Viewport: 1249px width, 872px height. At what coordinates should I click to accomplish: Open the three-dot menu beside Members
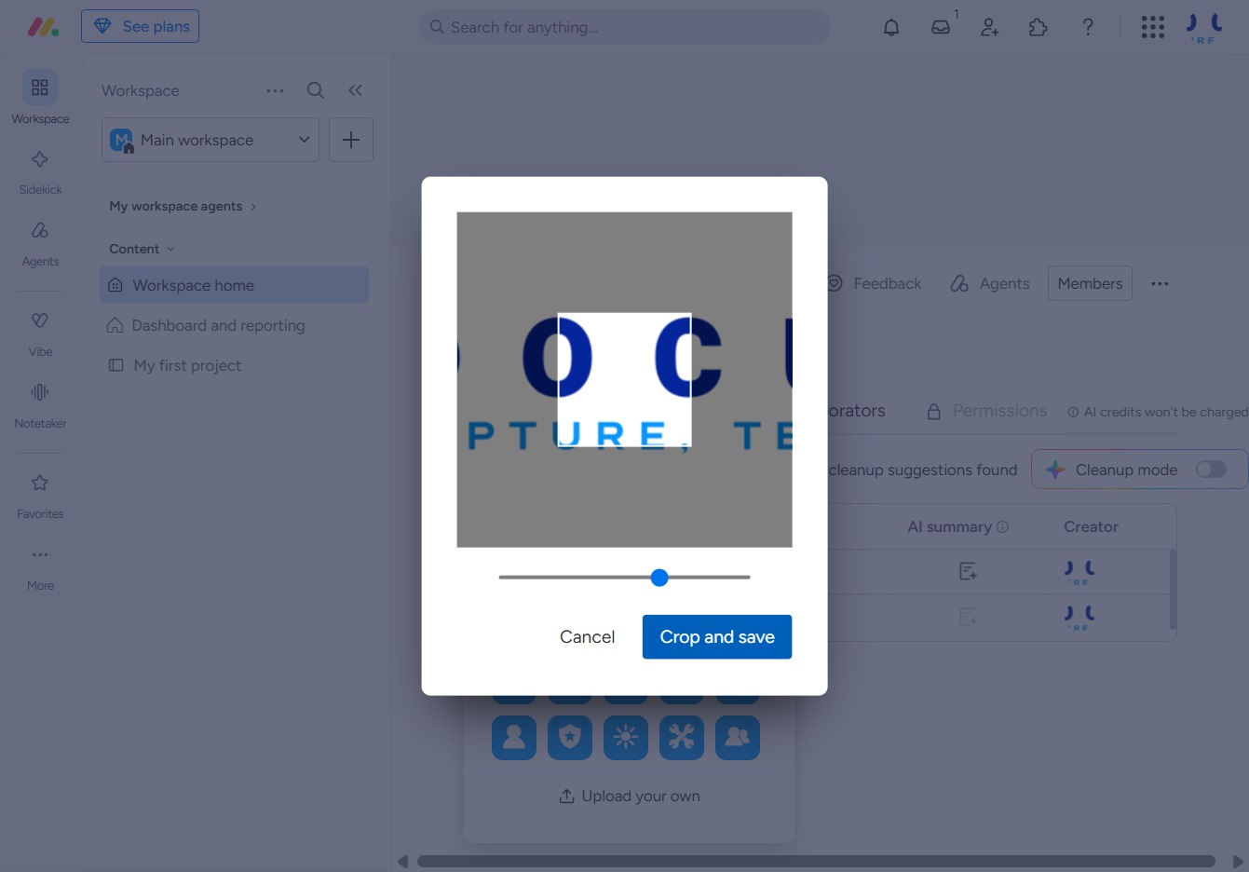(x=1160, y=283)
